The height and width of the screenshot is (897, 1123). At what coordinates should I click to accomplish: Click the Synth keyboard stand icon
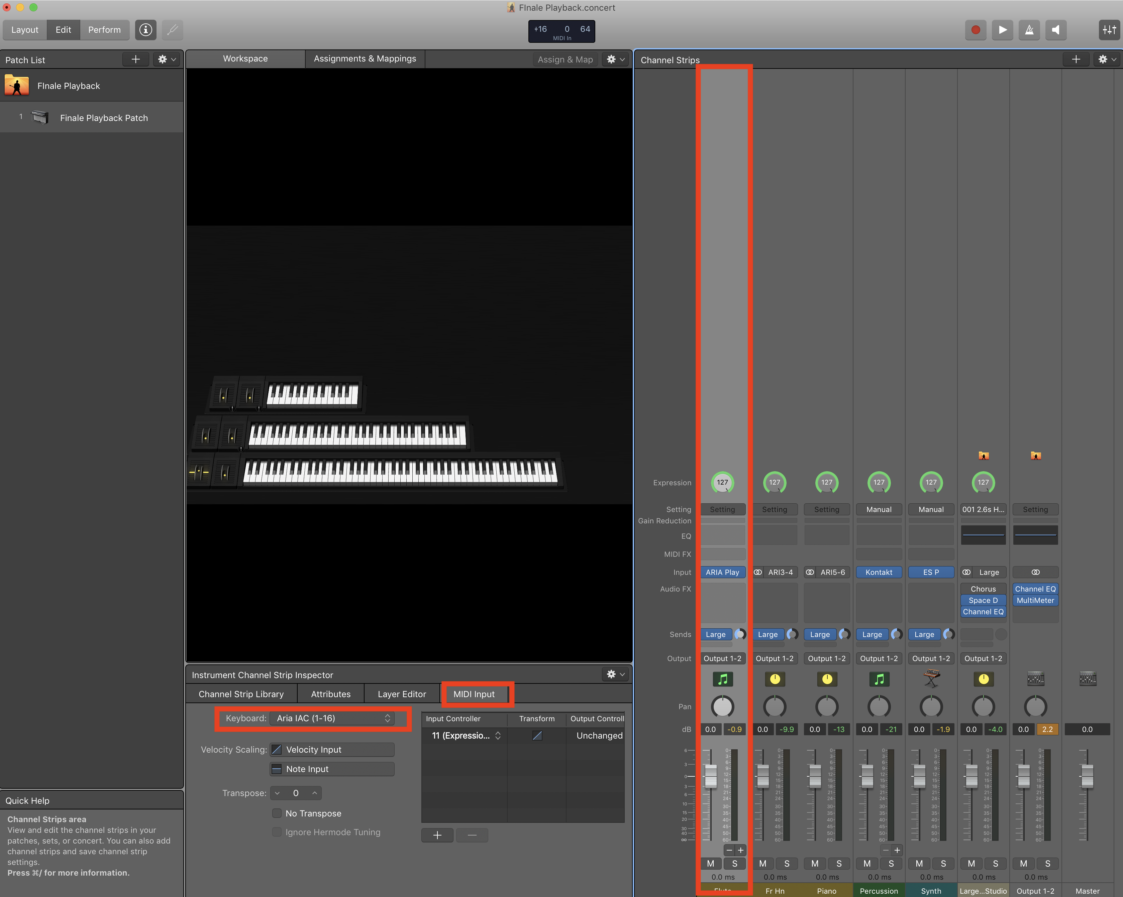point(931,678)
